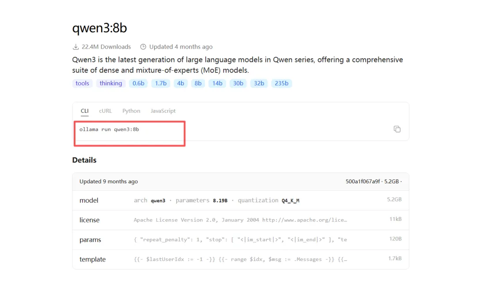Switch to the CLI tab

(84, 111)
